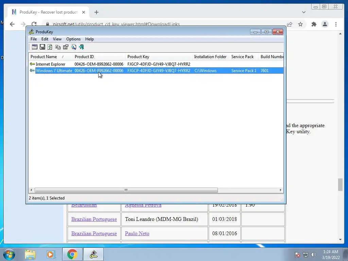348x261 pixels.
Task: Open the network tray icon
Action: (306, 255)
